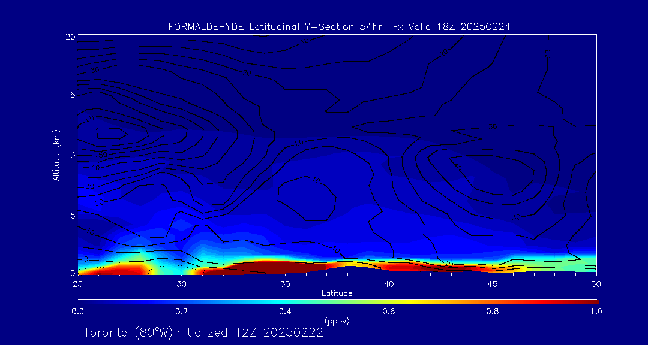Select the color scale value 0.4
The height and width of the screenshot is (345, 648).
coord(285,311)
